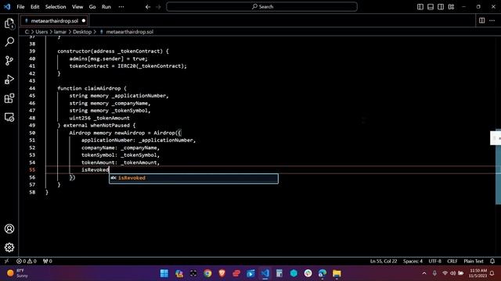Open notifications bell in status bar
501x281 pixels.
point(492,261)
